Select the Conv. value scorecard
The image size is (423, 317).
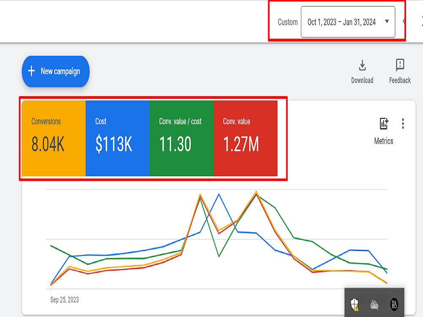[x=245, y=138]
